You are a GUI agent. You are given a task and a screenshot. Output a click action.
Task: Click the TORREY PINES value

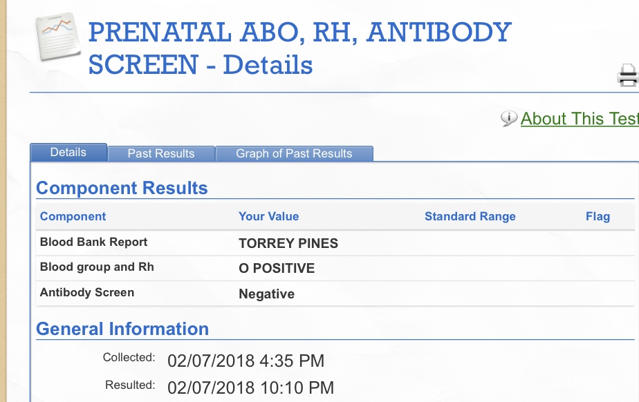[288, 244]
